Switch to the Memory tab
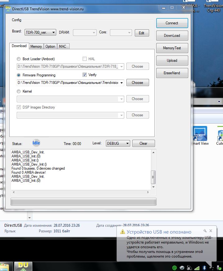Viewport: 223px width, 271px height. pos(36,46)
